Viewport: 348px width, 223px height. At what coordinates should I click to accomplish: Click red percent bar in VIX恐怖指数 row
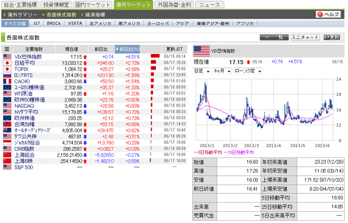tap(155, 56)
